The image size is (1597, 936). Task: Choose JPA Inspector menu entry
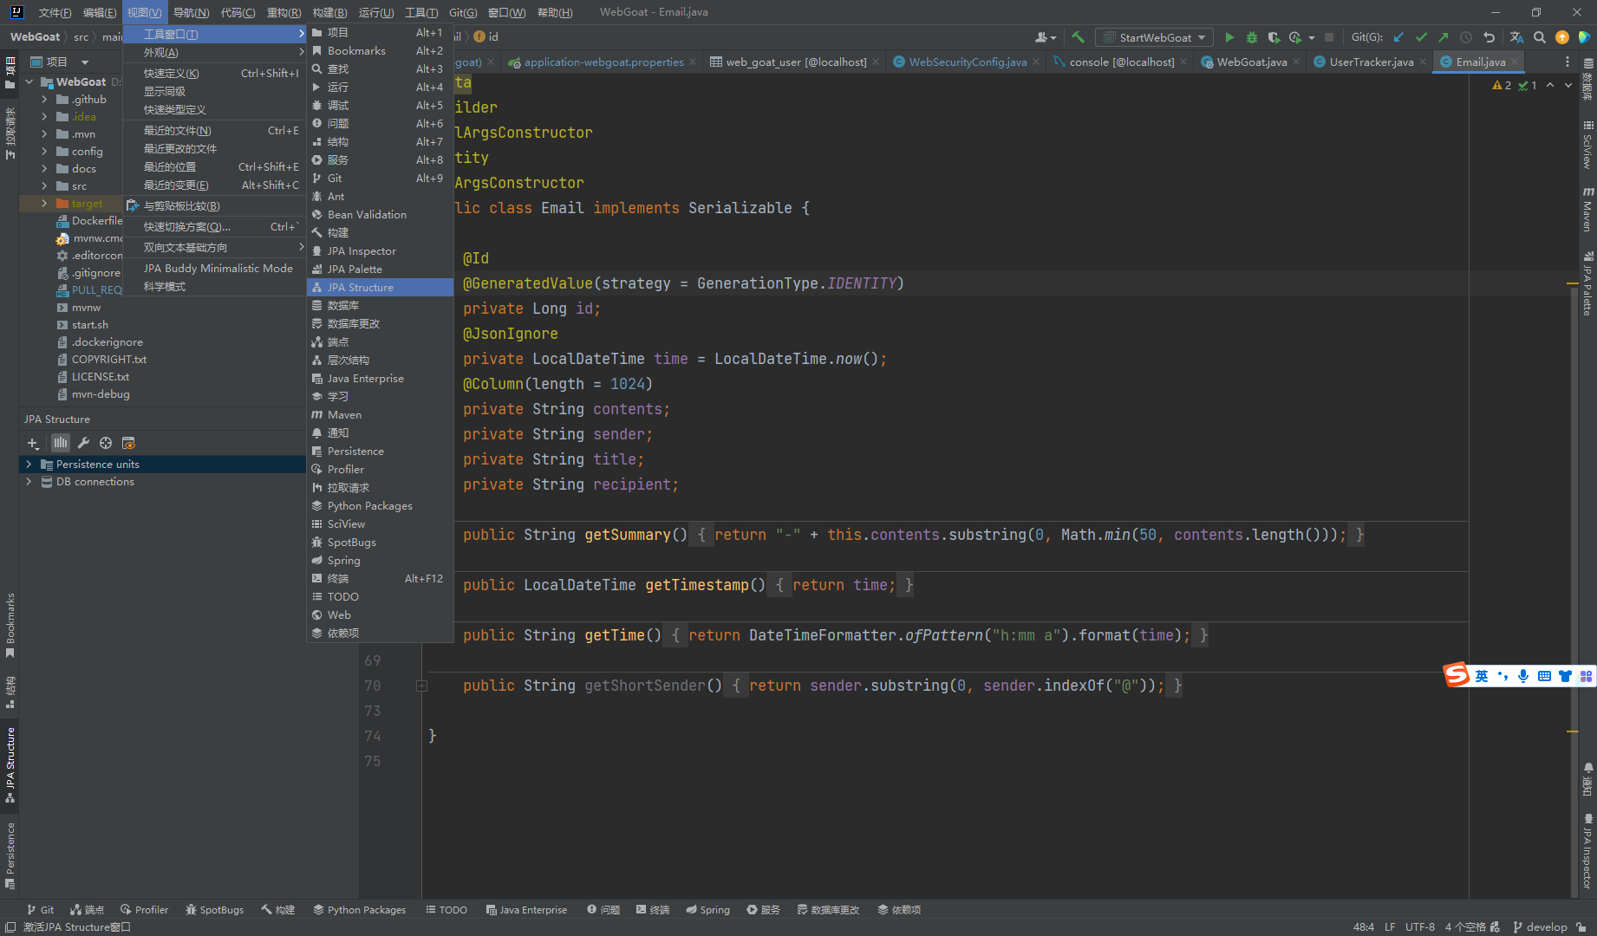point(380,250)
